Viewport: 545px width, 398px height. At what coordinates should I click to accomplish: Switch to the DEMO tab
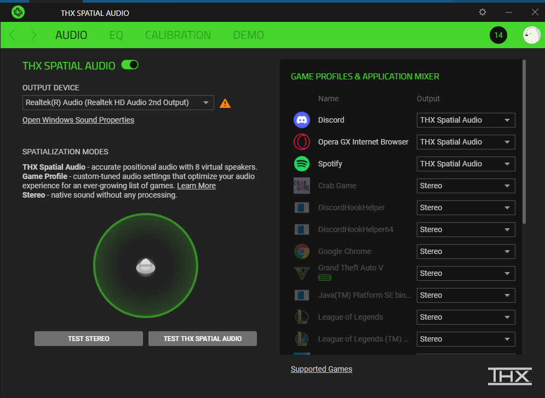point(249,35)
